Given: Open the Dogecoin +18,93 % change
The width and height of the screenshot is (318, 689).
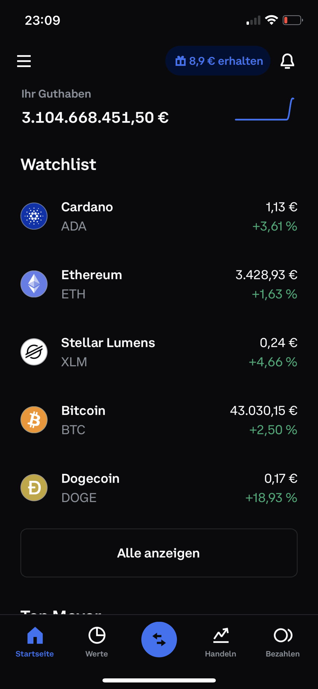Looking at the screenshot, I should click(271, 498).
